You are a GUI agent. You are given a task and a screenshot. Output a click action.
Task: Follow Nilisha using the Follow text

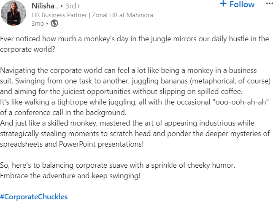(x=242, y=5)
